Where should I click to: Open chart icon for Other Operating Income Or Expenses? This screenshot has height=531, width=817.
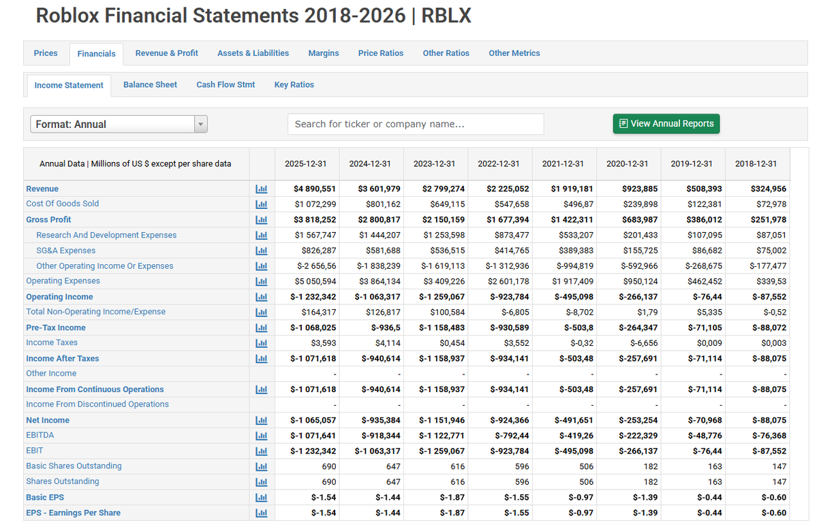pos(262,266)
